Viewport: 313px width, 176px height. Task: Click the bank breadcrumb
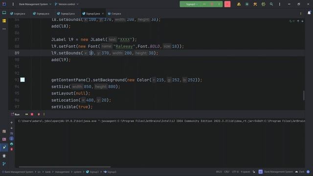(48, 172)
